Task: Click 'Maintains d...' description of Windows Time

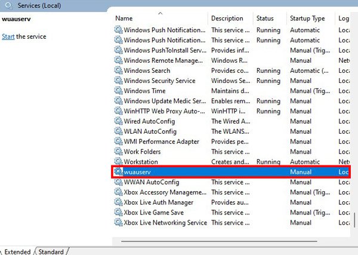Action: [x=230, y=91]
